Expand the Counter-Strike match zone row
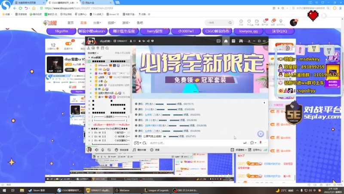344x194 pixels. (89, 128)
